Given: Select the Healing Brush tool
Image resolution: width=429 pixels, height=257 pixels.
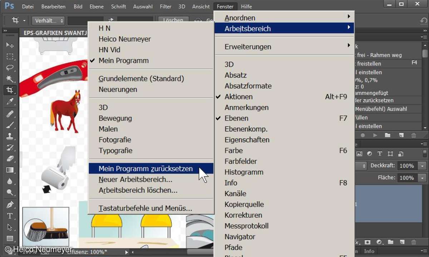Looking at the screenshot, I should 10,114.
